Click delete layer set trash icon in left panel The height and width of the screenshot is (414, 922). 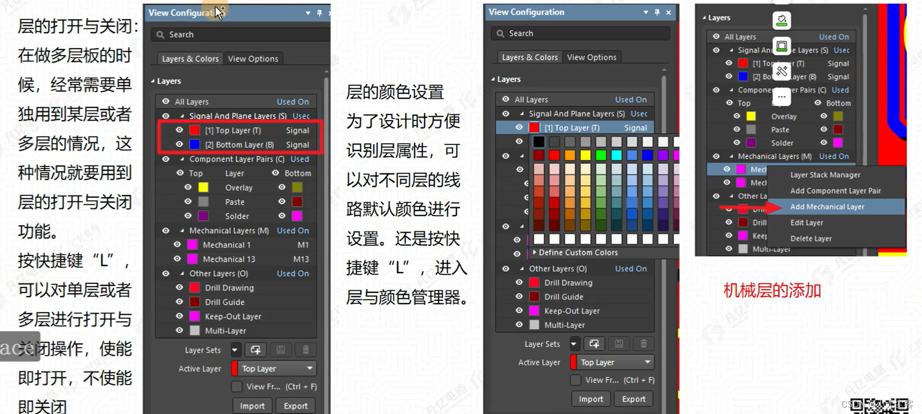pyautogui.click(x=306, y=349)
